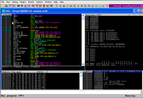Image resolution: width=143 pixels, height=98 pixels.
Task: Show executable modules via 'e' button
Action: click(x=60, y=6)
